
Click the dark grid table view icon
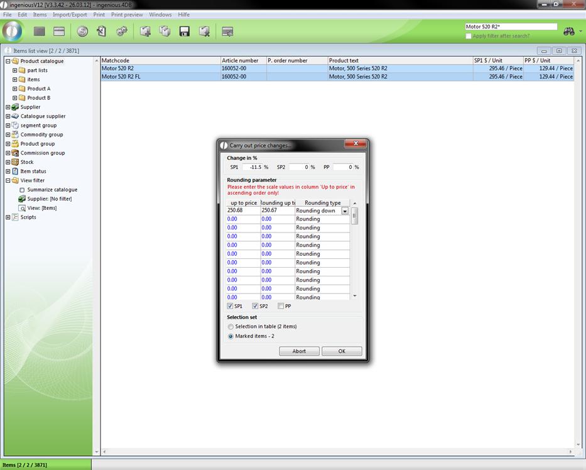point(39,31)
